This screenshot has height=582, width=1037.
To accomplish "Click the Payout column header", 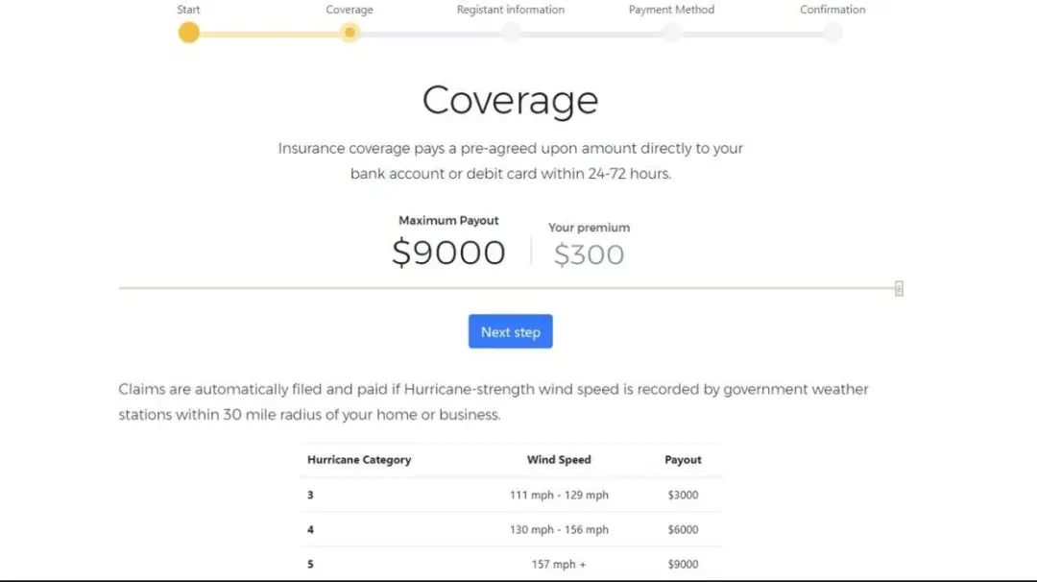I will tap(683, 460).
